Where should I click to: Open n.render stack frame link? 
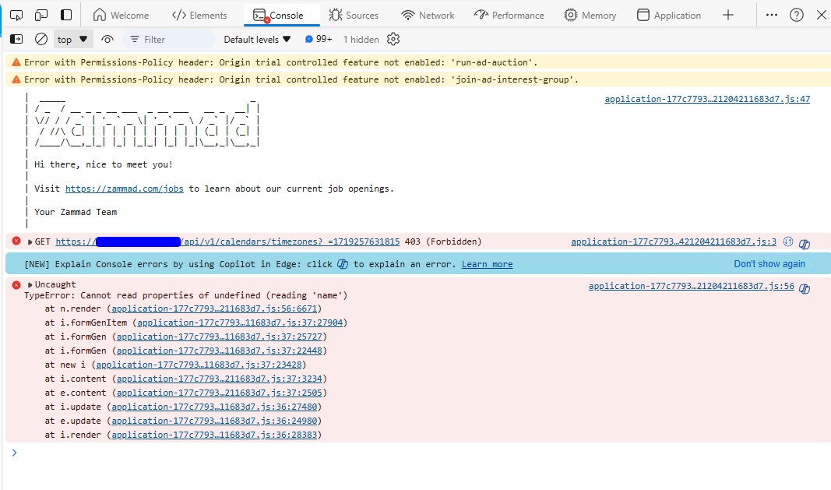pyautogui.click(x=214, y=308)
